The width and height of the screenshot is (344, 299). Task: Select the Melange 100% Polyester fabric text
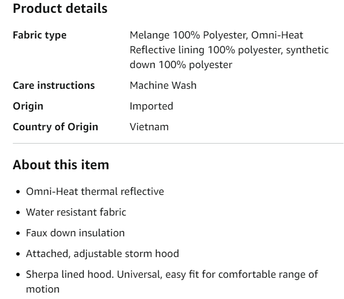point(188,35)
